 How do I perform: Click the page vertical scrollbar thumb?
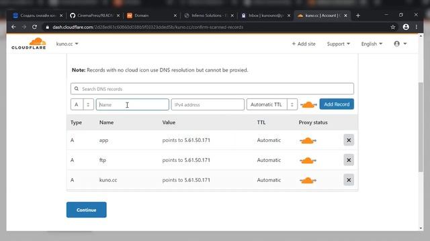tap(421, 127)
